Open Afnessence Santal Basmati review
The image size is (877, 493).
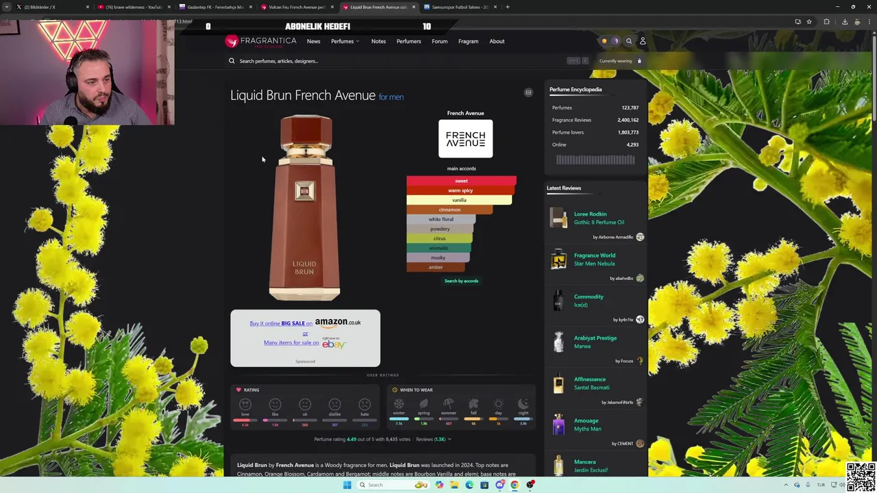coord(591,383)
